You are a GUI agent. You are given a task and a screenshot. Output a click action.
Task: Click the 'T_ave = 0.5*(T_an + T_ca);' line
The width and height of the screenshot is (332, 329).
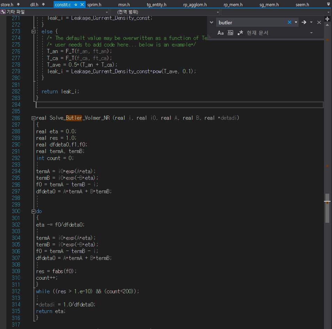82,65
